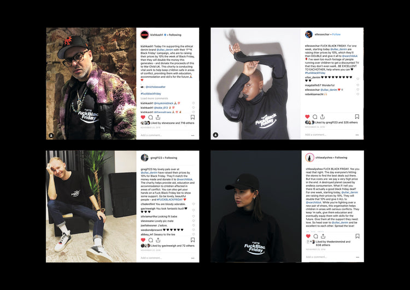Click the red heart on gregf123 post
The width and height of the screenshot is (410, 290).
[x=143, y=240]
